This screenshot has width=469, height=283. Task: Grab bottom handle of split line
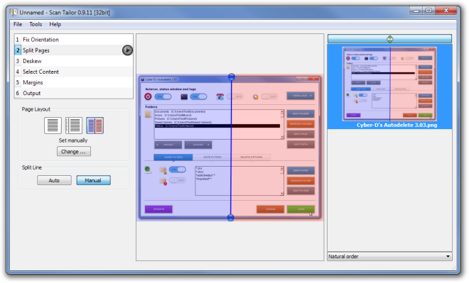pos(231,218)
